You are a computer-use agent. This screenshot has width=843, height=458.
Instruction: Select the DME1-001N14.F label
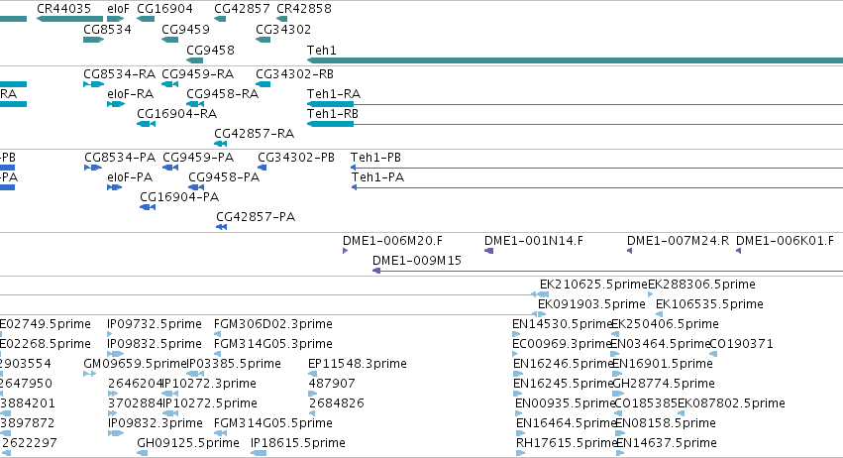pyautogui.click(x=534, y=241)
